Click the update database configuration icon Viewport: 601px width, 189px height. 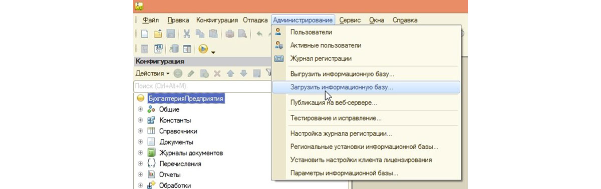pyautogui.click(x=174, y=48)
